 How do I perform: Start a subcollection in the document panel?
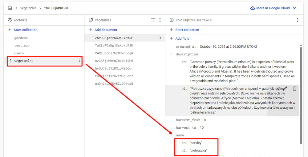pos(184,30)
